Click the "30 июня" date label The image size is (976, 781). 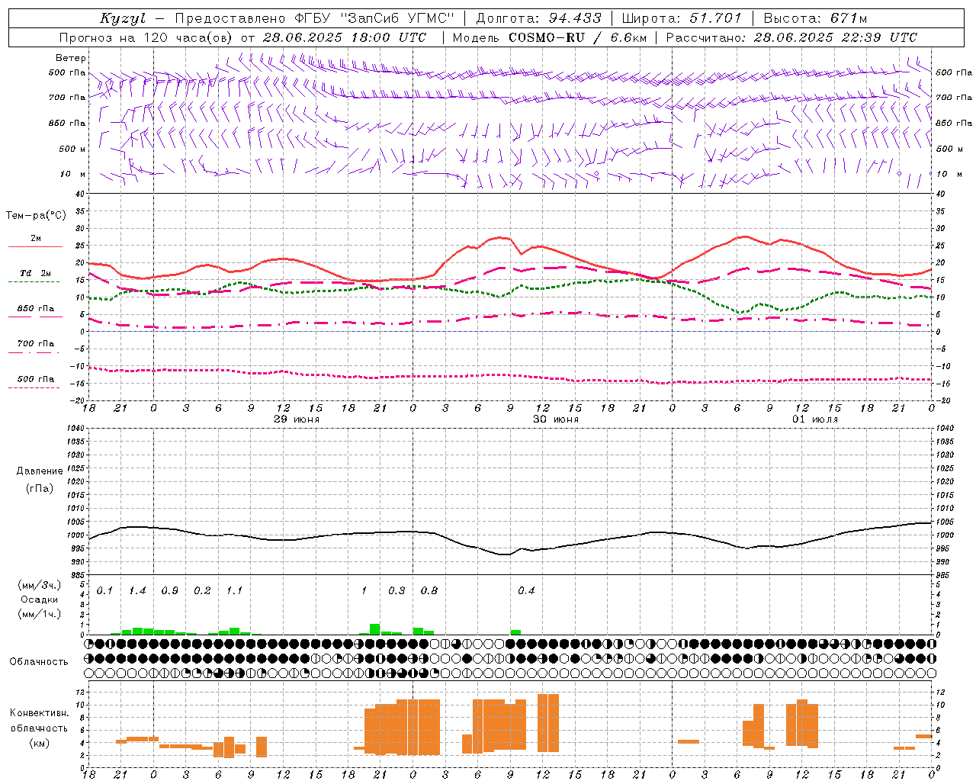pos(556,419)
